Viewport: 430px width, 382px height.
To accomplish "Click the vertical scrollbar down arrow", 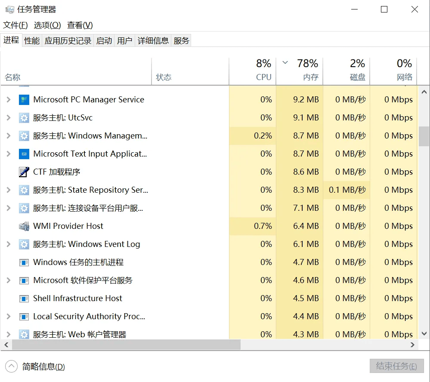I will (x=424, y=333).
